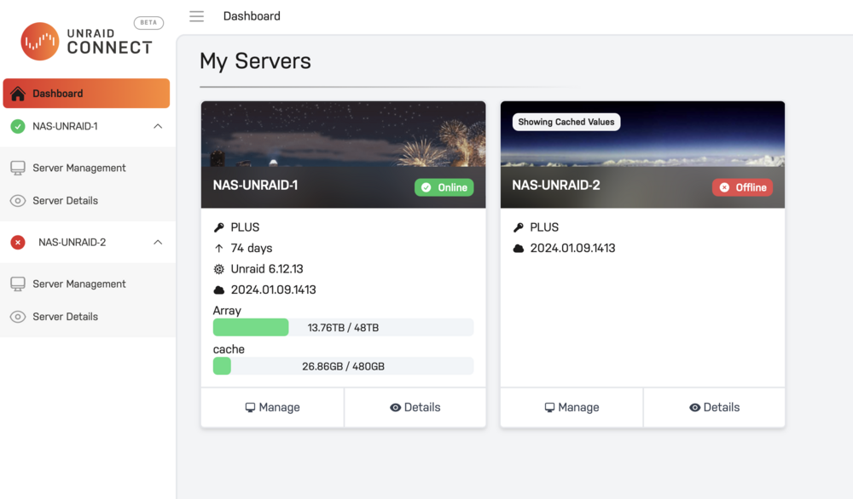
Task: Open Server Details under NAS-UNRAID-1
Action: pos(66,200)
